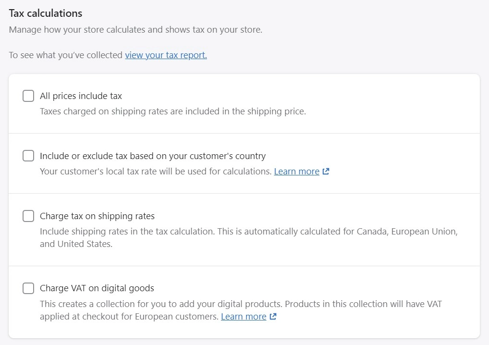The height and width of the screenshot is (345, 489).
Task: Click the 'Charge VAT on digital goods' label
Action: [97, 288]
